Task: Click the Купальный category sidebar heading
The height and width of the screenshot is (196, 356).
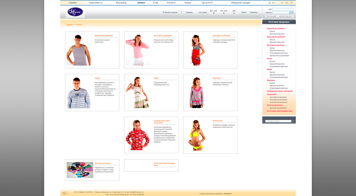Action: [272, 94]
